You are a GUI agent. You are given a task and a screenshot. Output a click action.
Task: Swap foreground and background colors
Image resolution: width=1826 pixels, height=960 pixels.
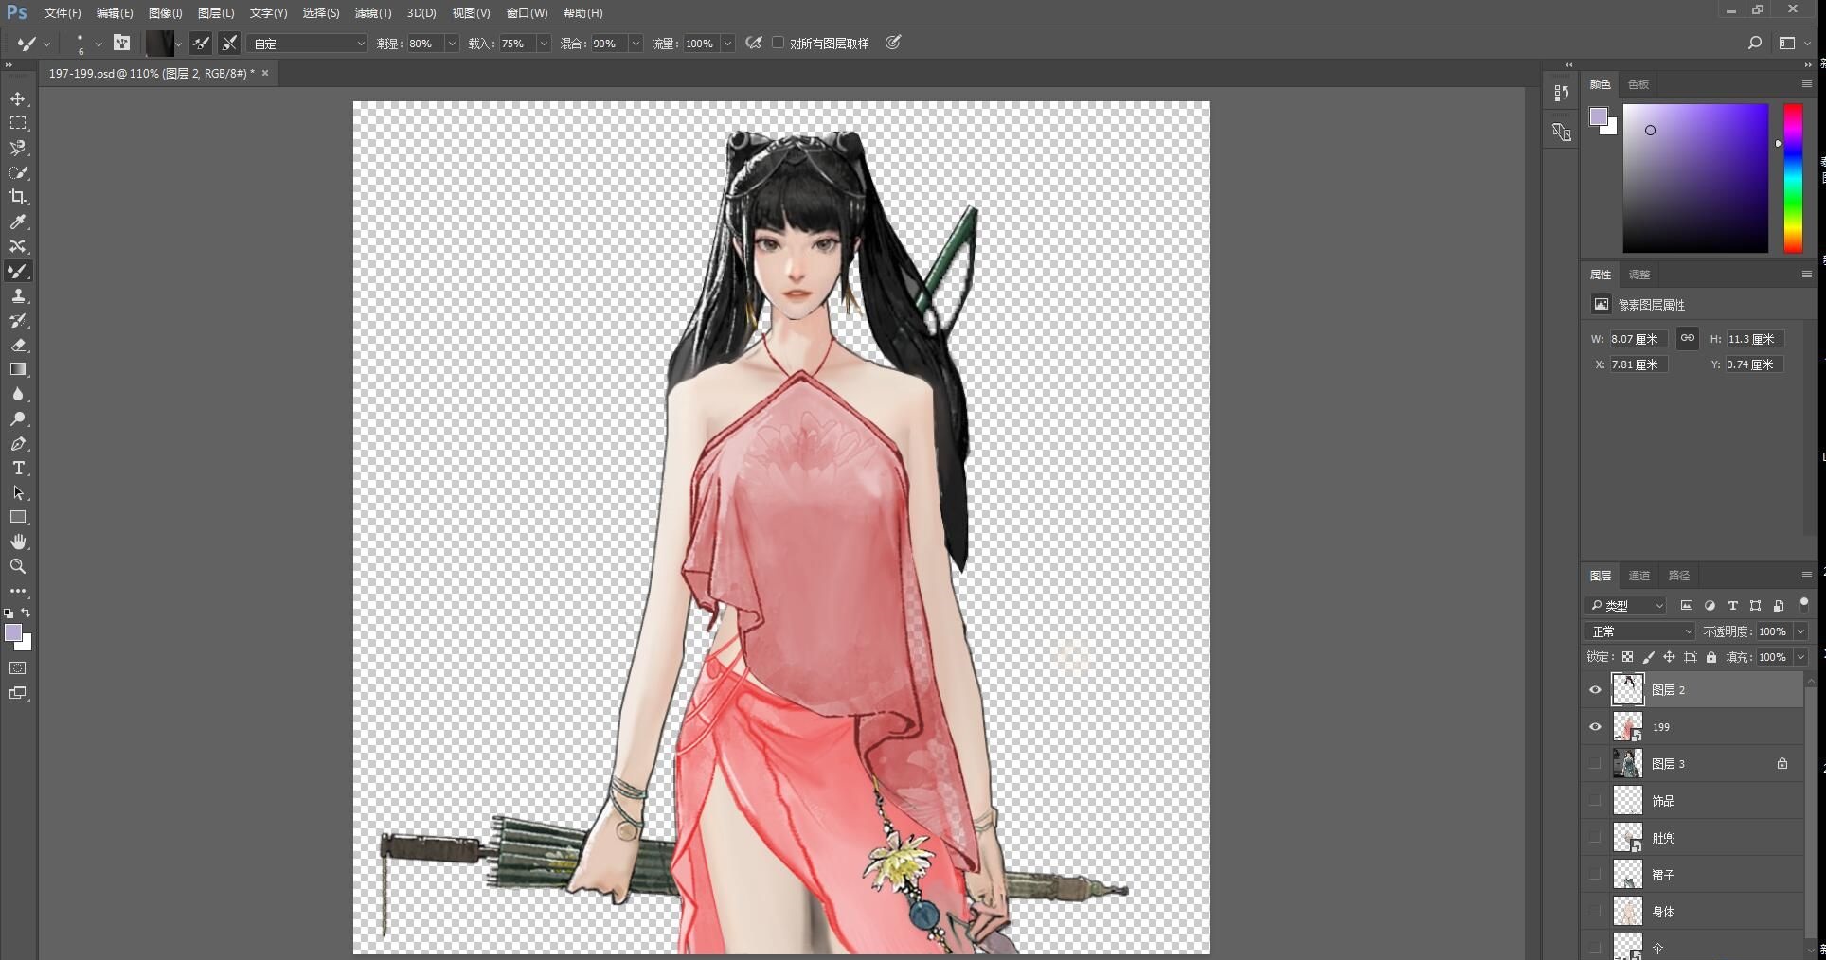click(x=27, y=613)
